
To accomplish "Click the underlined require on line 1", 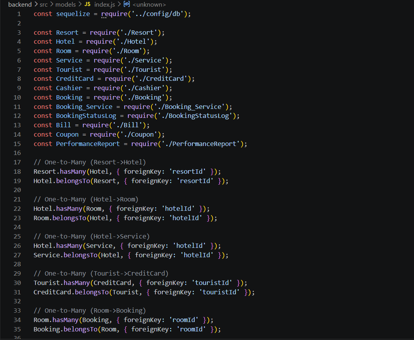I will [113, 14].
